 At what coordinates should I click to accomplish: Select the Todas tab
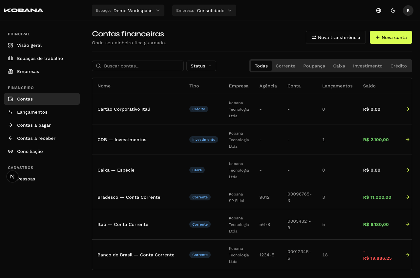261,66
